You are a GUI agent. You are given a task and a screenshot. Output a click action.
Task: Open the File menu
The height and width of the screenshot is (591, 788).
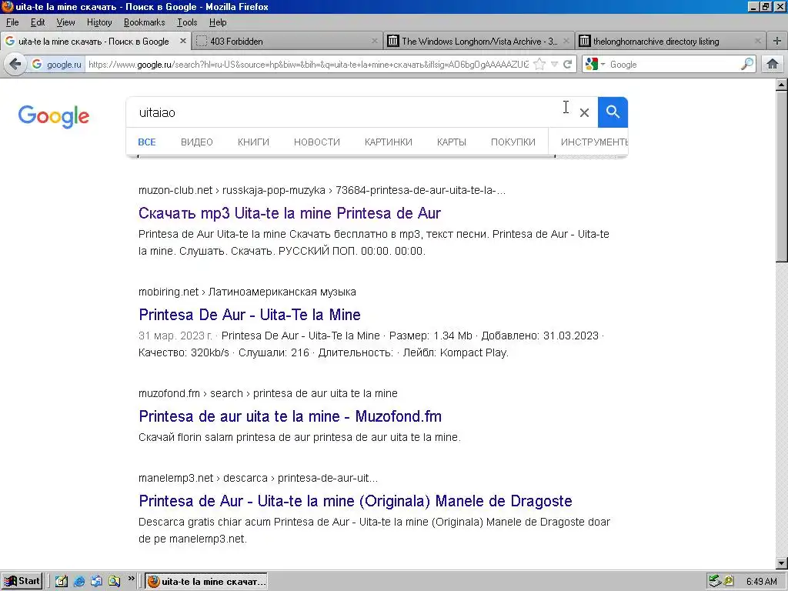[x=12, y=22]
